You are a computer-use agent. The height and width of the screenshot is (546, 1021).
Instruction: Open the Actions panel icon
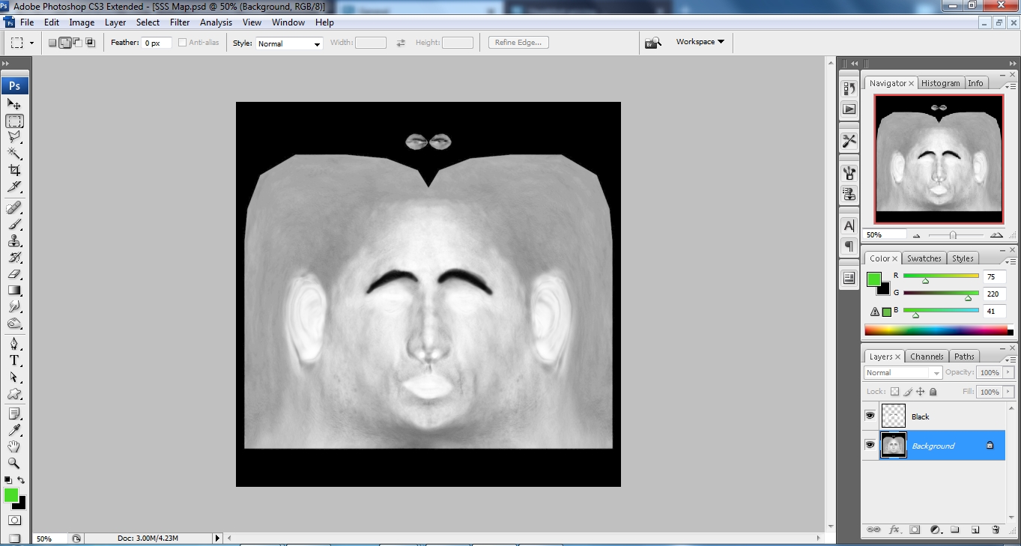point(849,109)
